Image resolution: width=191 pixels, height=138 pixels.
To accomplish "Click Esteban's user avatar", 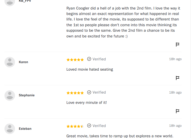I will (10, 129).
